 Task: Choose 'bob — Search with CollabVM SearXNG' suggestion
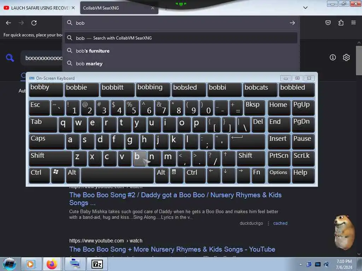tap(181, 38)
